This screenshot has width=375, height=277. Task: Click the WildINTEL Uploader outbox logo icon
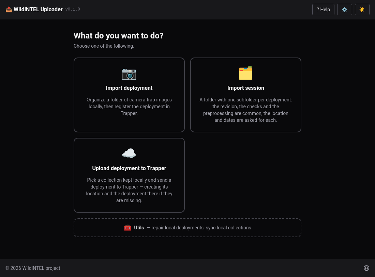pos(9,9)
